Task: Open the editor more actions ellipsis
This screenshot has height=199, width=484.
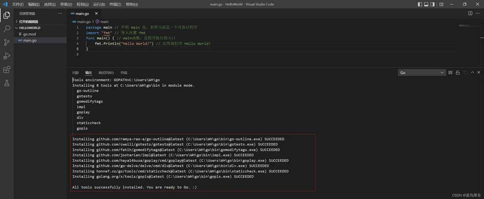Action: click(478, 13)
